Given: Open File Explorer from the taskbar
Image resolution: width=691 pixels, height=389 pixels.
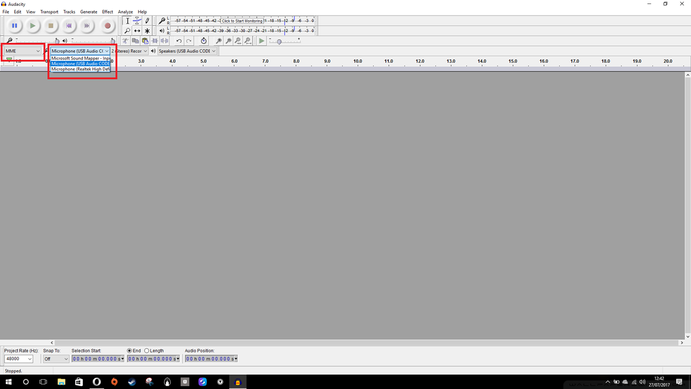Looking at the screenshot, I should click(x=62, y=382).
